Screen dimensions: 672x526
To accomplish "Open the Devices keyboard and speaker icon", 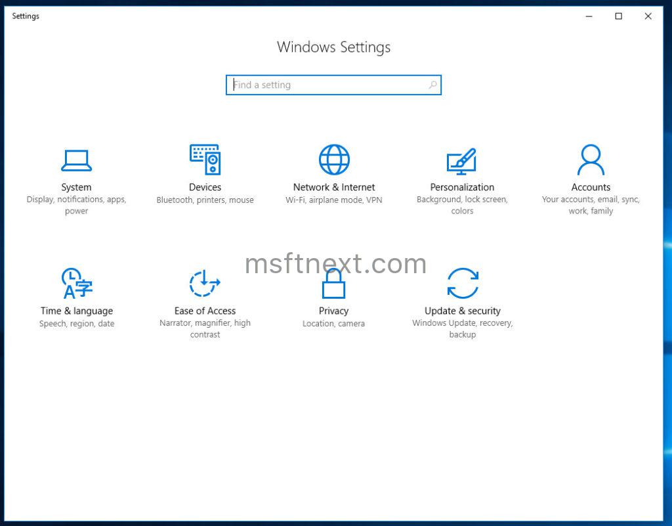I will pyautogui.click(x=205, y=160).
